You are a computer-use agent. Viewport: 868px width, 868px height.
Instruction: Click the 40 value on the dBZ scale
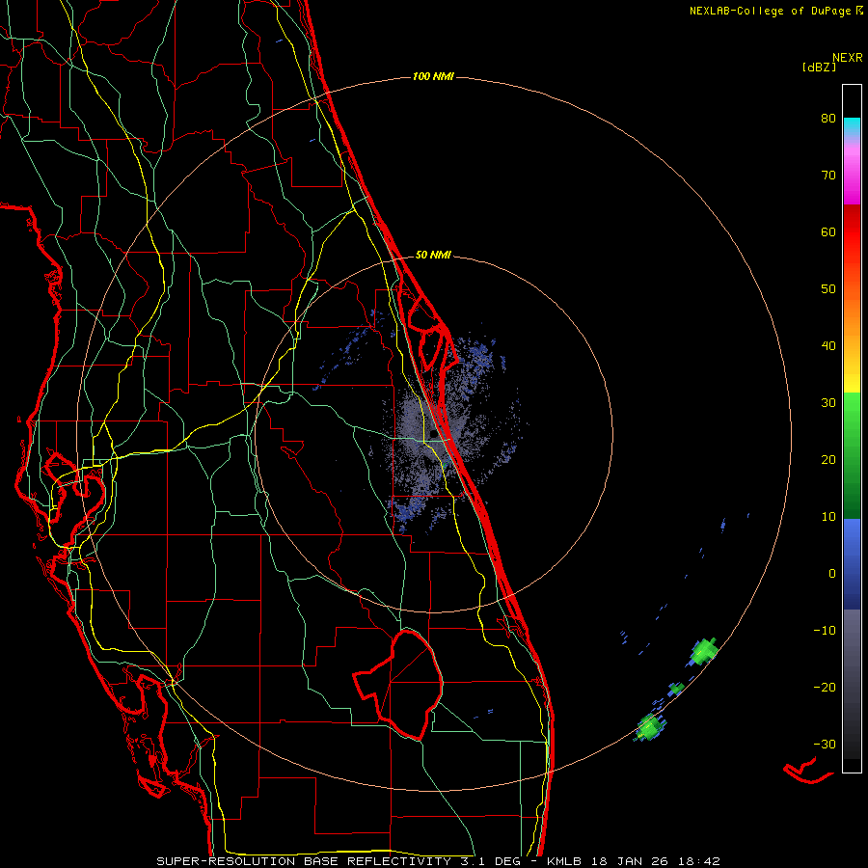828,346
